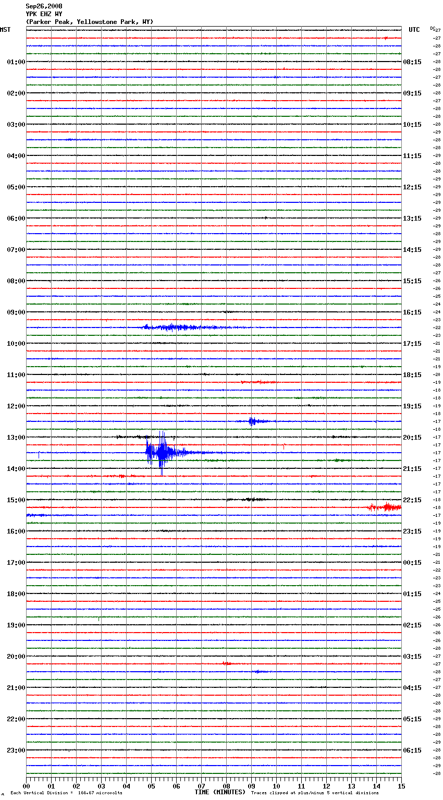Select the 21:00 MST row label
Image resolution: width=443 pixels, height=800 pixels.
pos(16,688)
